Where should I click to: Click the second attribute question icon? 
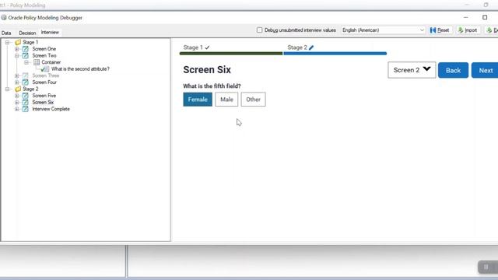(45, 69)
